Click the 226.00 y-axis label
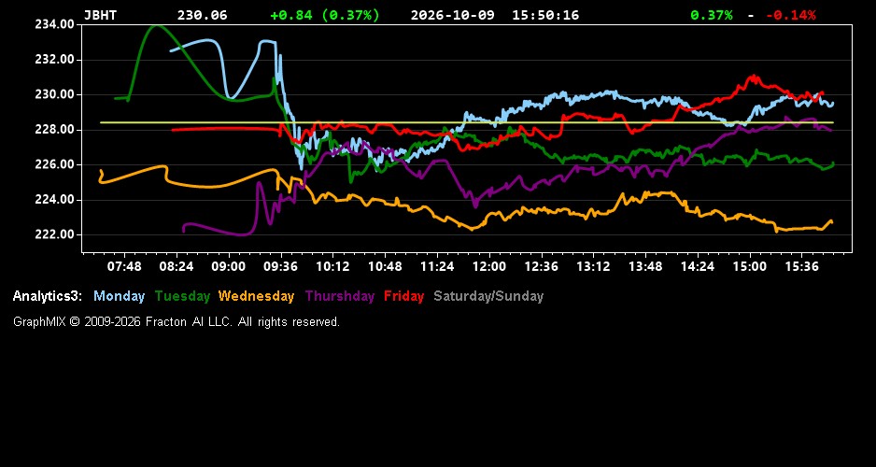The width and height of the screenshot is (876, 467). [x=54, y=164]
